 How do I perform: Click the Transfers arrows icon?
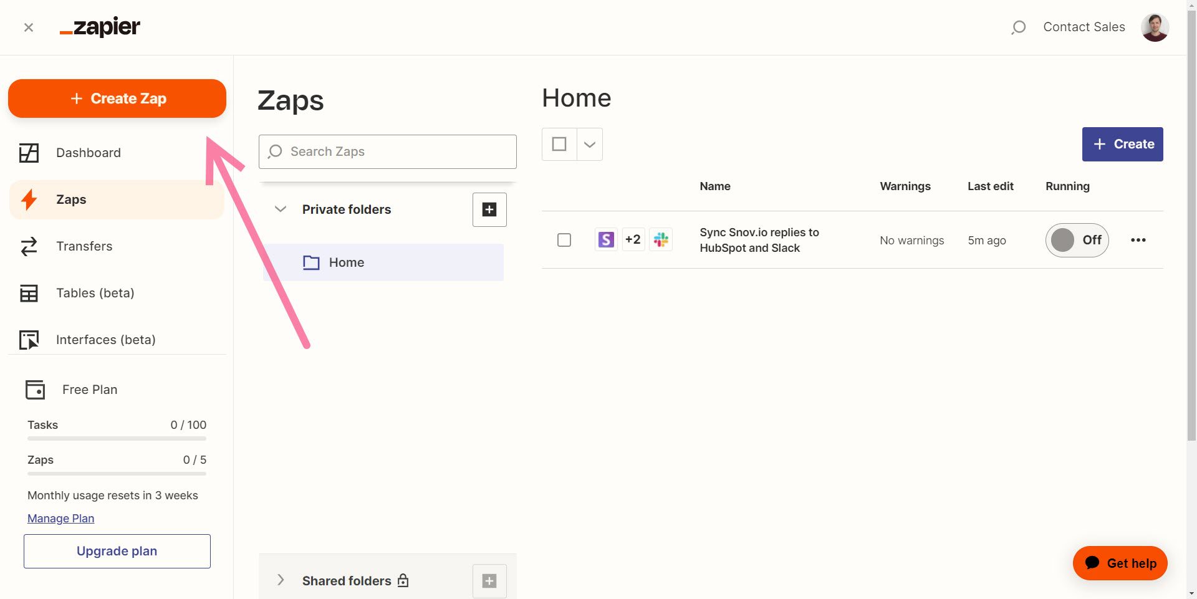click(x=29, y=246)
